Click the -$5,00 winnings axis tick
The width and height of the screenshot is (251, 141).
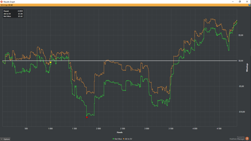(x=241, y=86)
